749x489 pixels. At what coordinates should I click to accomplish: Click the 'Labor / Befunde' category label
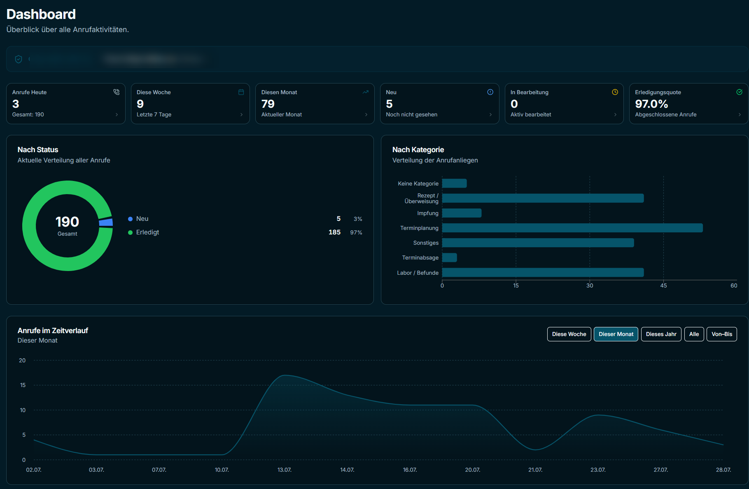pos(418,273)
